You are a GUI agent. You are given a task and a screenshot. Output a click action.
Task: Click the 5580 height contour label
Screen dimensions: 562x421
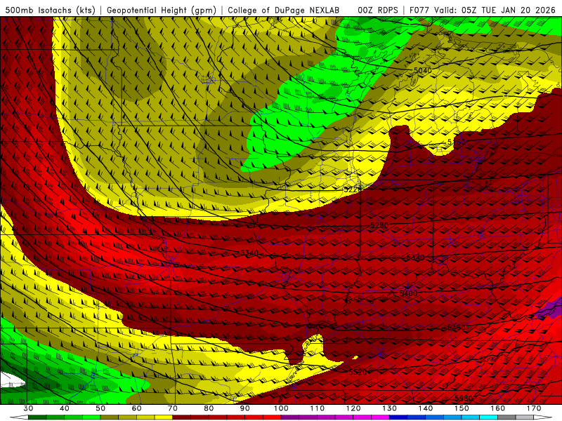tap(464, 398)
